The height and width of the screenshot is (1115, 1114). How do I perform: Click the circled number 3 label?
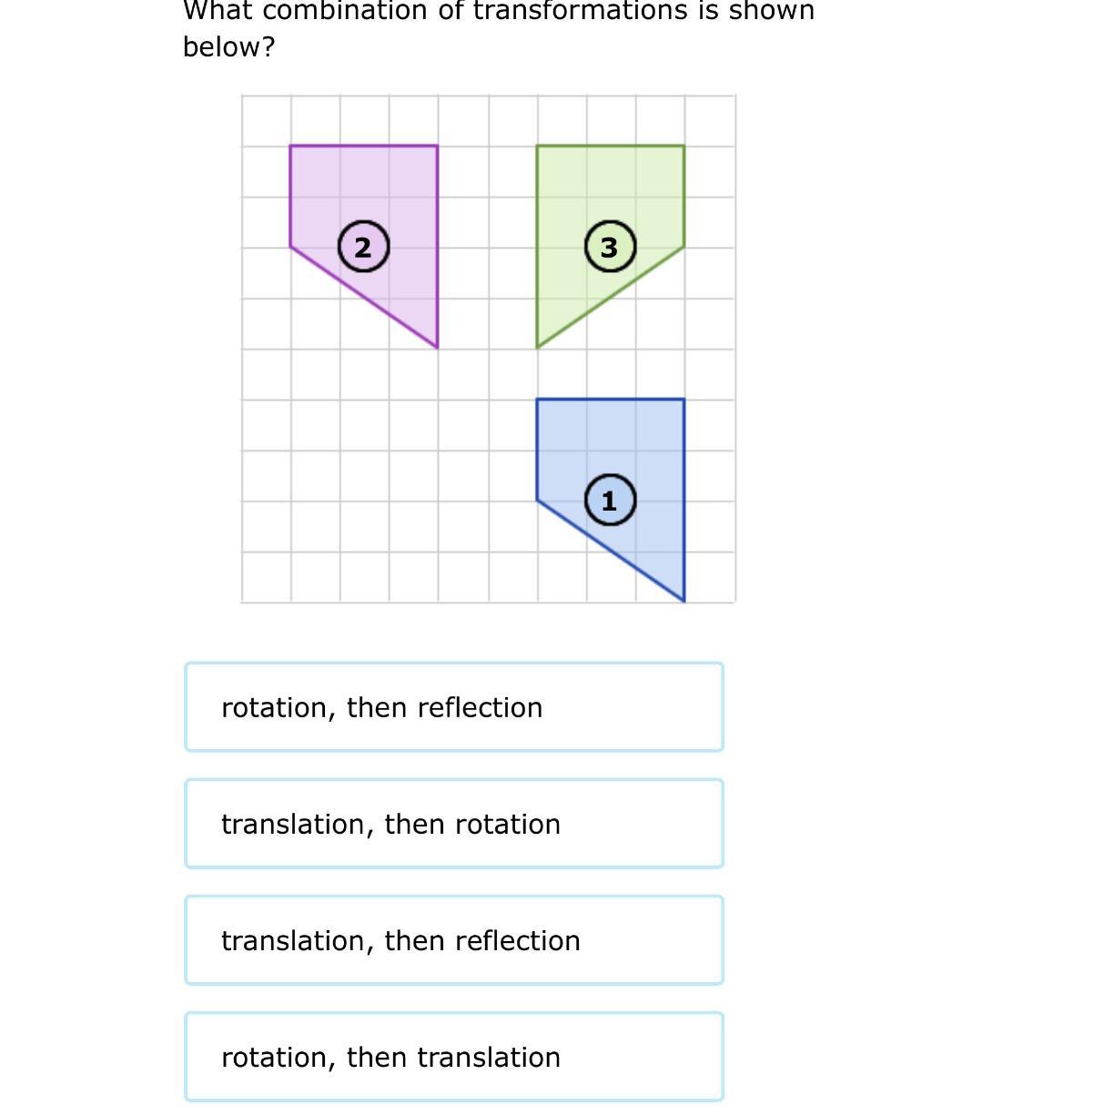[610, 247]
